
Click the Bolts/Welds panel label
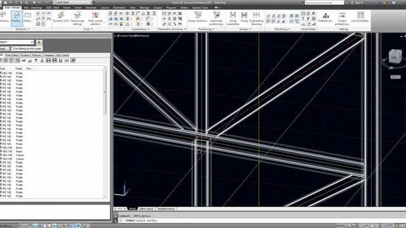(308, 29)
